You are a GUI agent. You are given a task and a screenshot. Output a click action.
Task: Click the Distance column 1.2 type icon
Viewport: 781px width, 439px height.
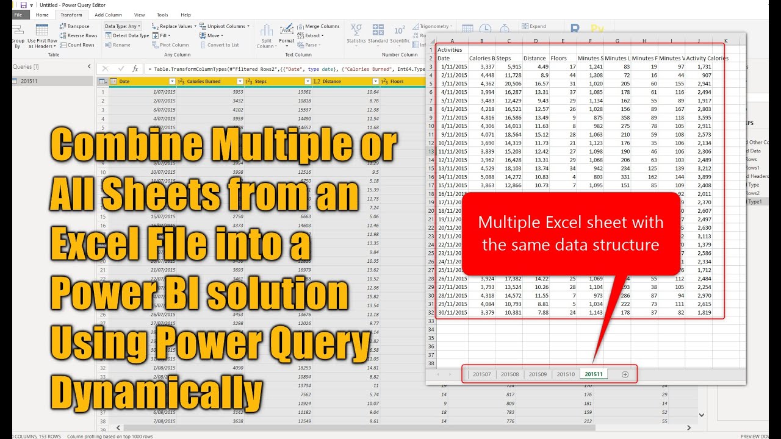(316, 81)
